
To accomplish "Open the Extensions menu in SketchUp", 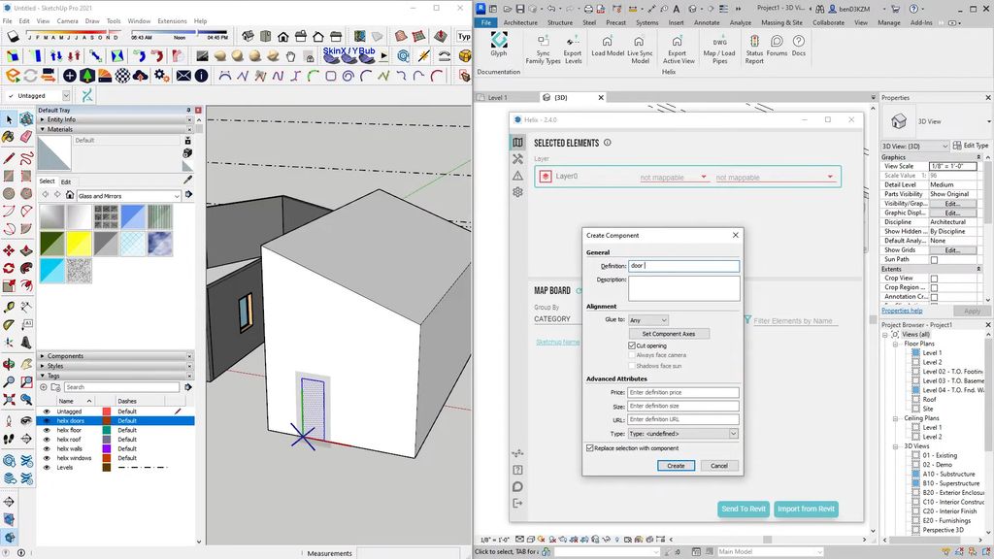I will tap(172, 20).
